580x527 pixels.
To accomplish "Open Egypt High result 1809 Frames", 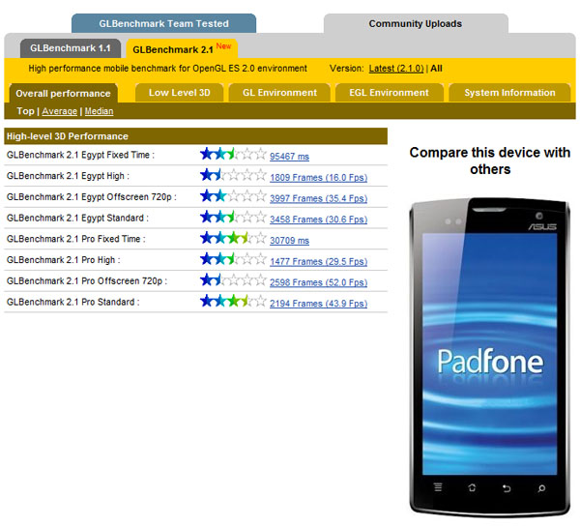I will [318, 178].
